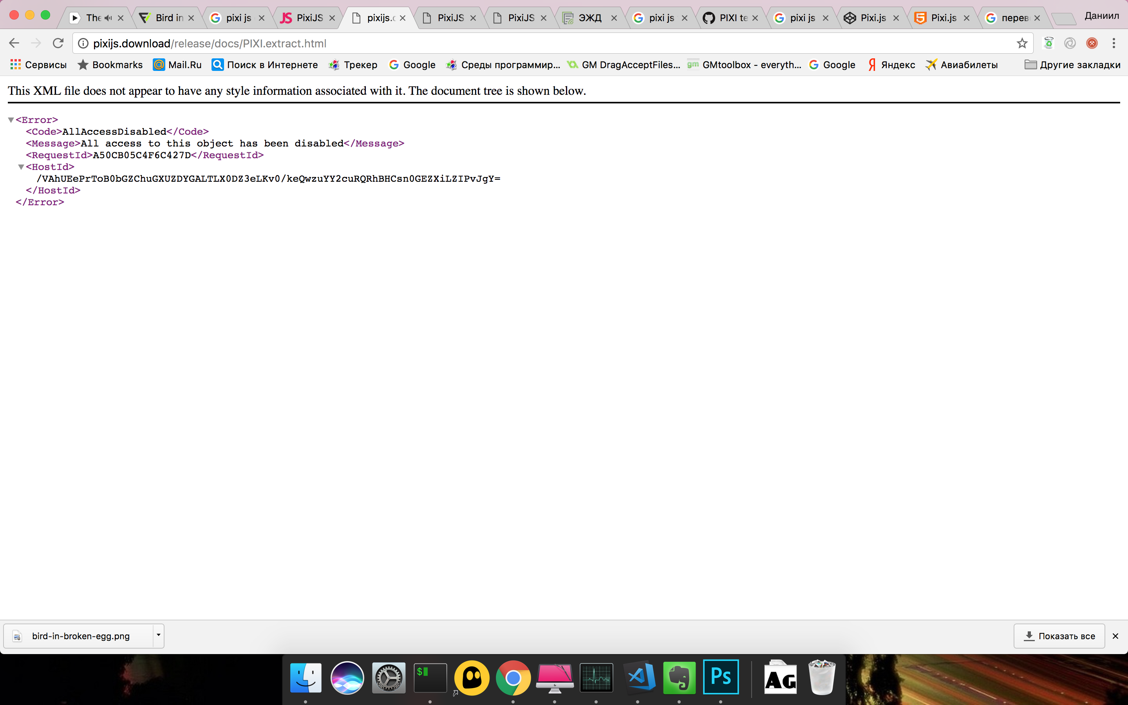Viewport: 1128px width, 705px height.
Task: Open Поиск в Интернете bookmark
Action: point(265,65)
